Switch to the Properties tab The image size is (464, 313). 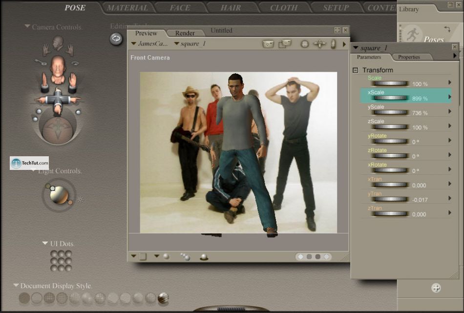point(409,57)
